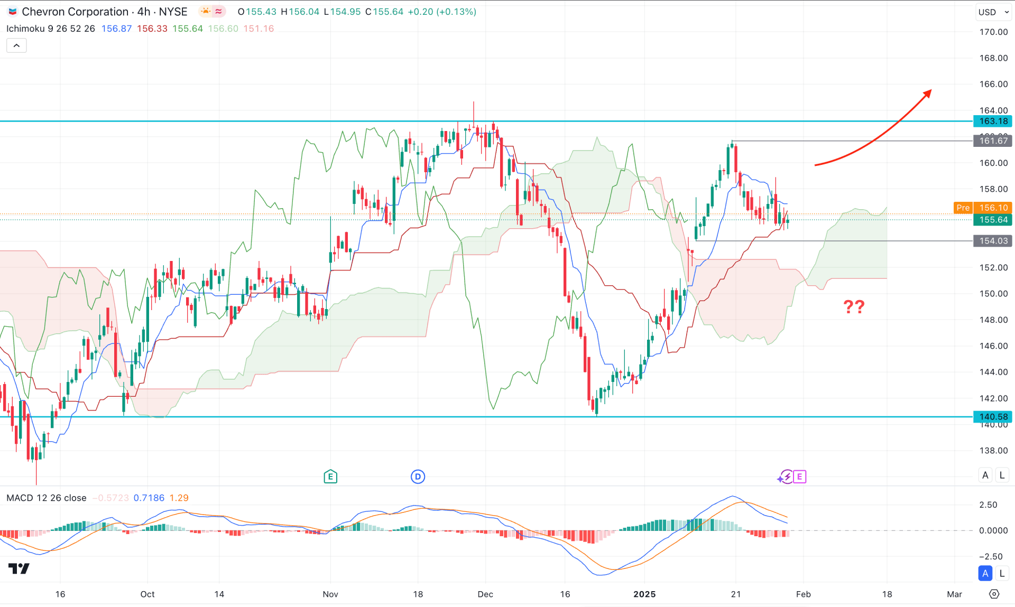Viewport: 1015px width, 607px height.
Task: Click the 140.58 horizontal line price label
Action: click(x=993, y=417)
